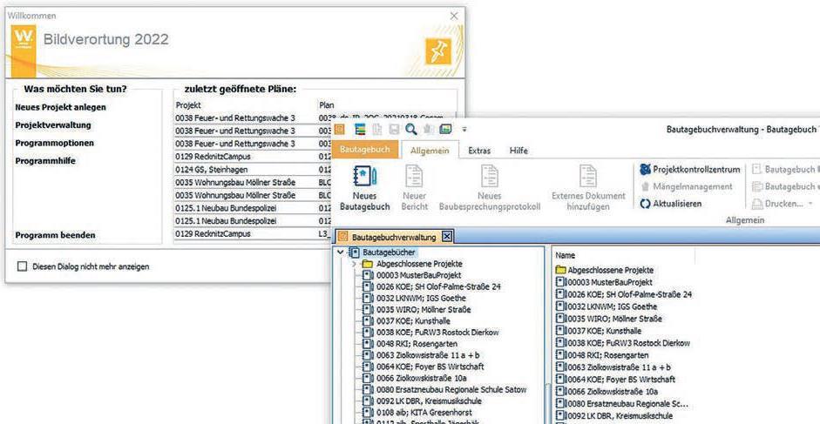
Task: Click Mängelmanagement in the ribbon
Action: tap(686, 186)
